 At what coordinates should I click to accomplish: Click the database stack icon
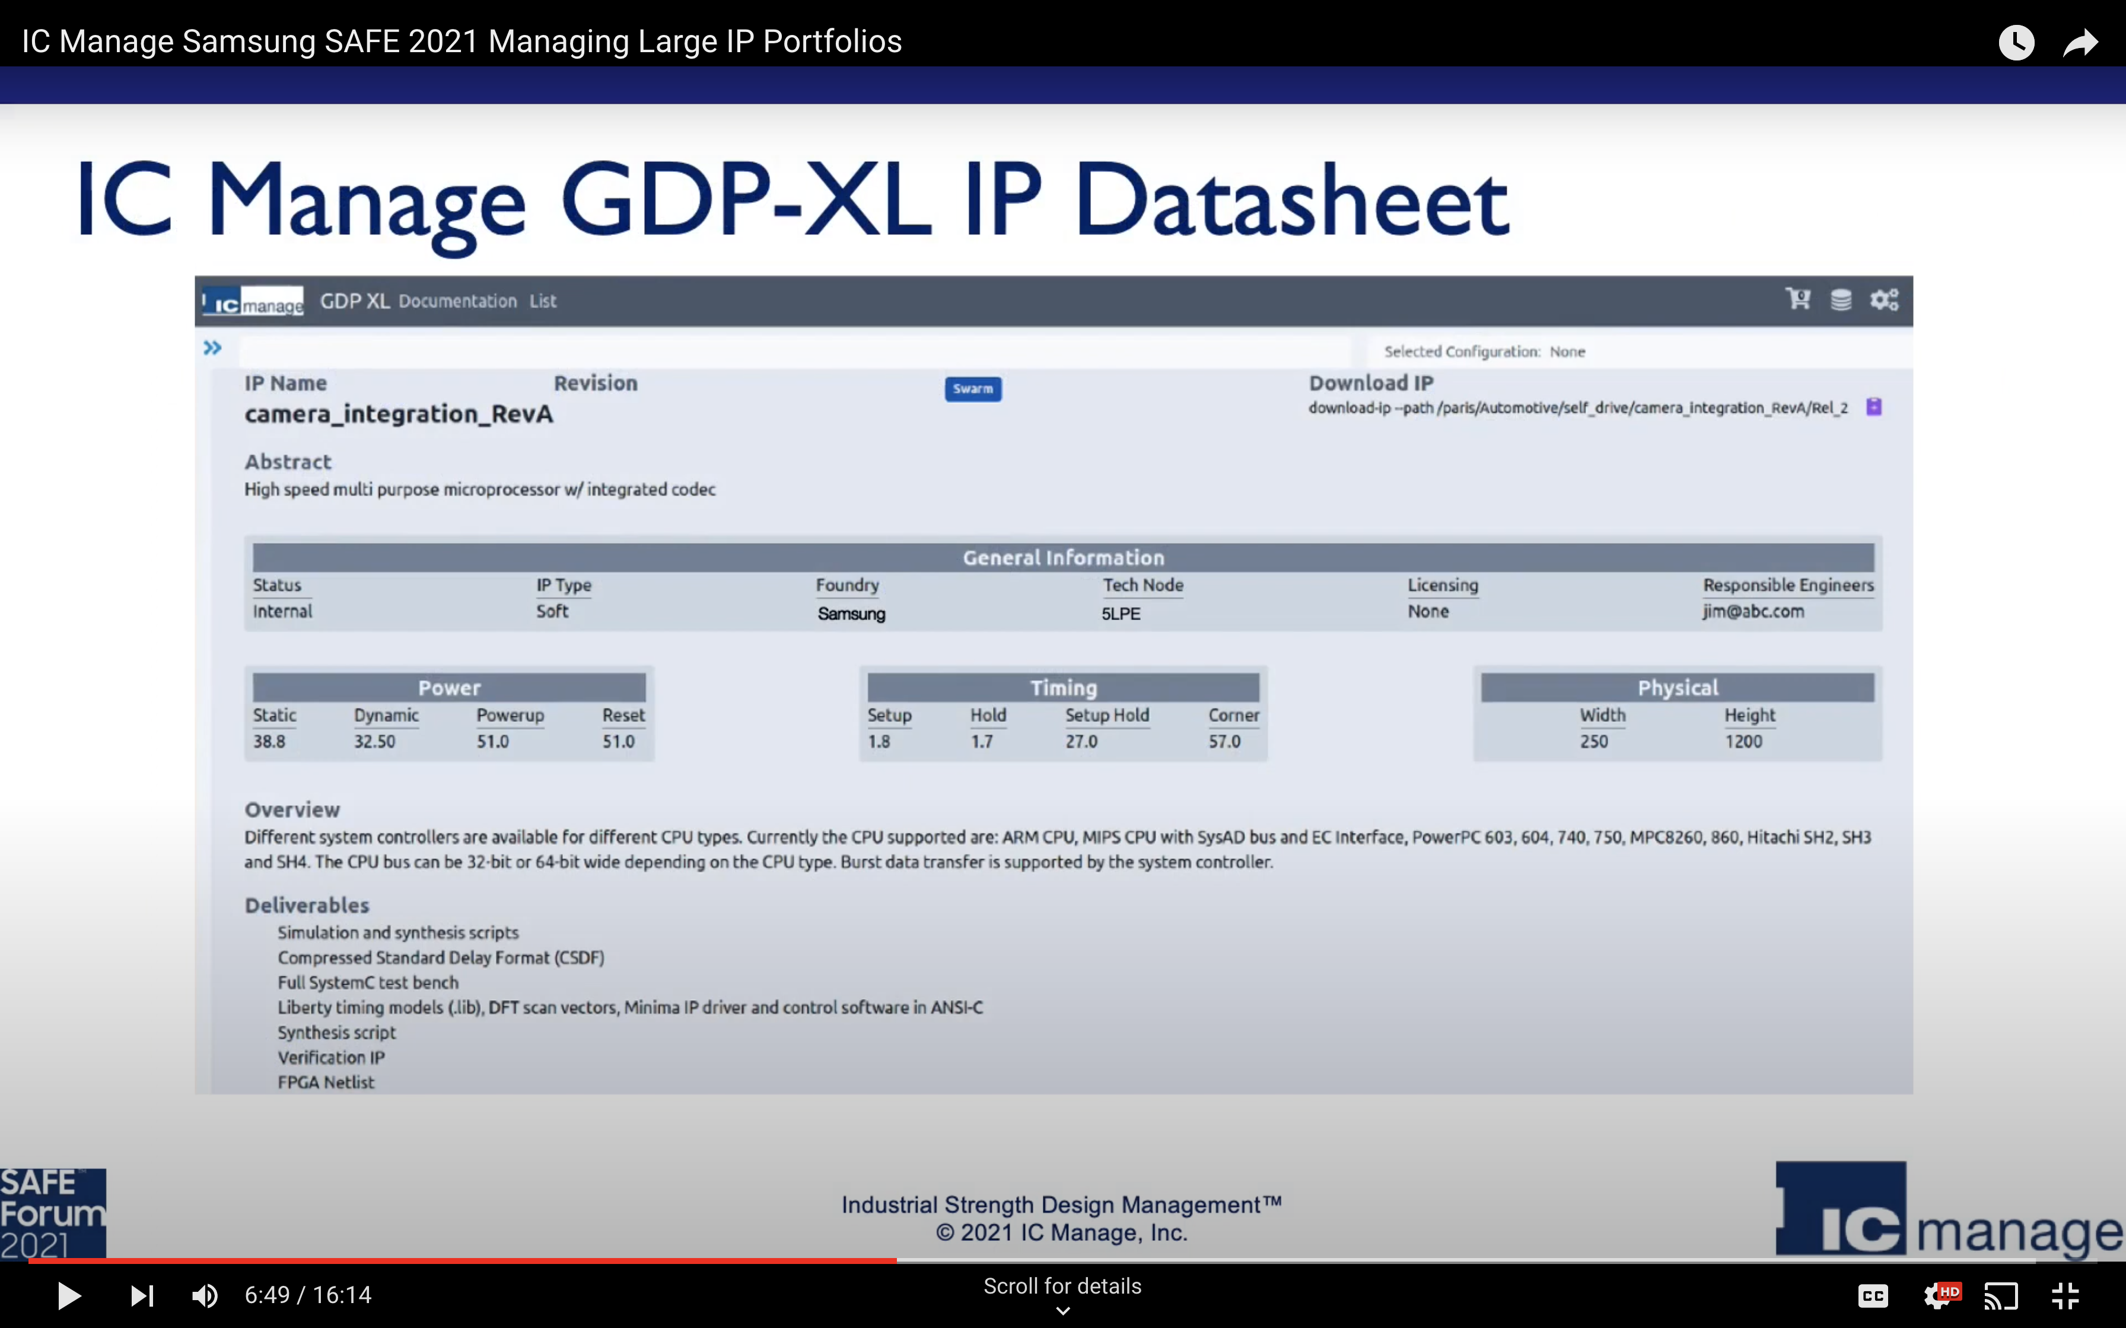coord(1841,299)
